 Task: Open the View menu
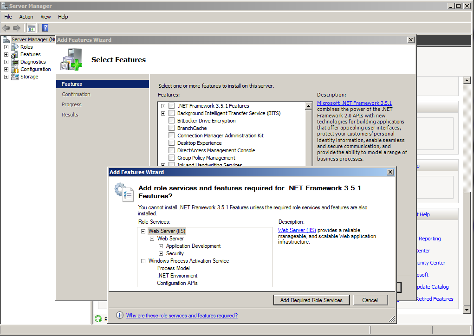pos(45,17)
